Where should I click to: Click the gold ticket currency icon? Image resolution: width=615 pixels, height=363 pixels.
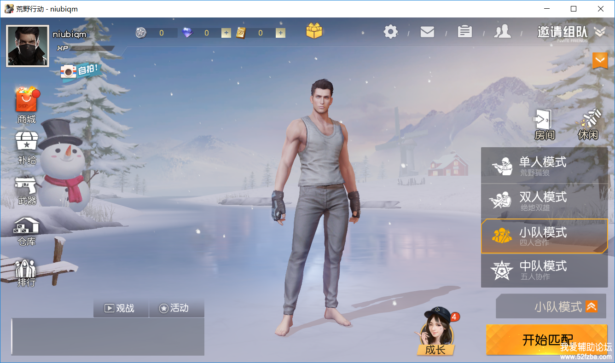240,33
